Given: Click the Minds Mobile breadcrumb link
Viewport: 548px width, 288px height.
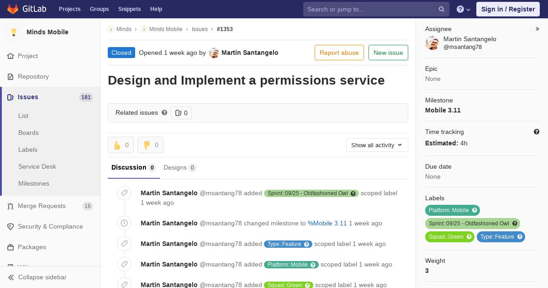Looking at the screenshot, I should pos(166,29).
